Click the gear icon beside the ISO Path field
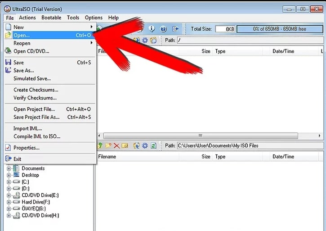The image size is (326, 231). (145, 40)
